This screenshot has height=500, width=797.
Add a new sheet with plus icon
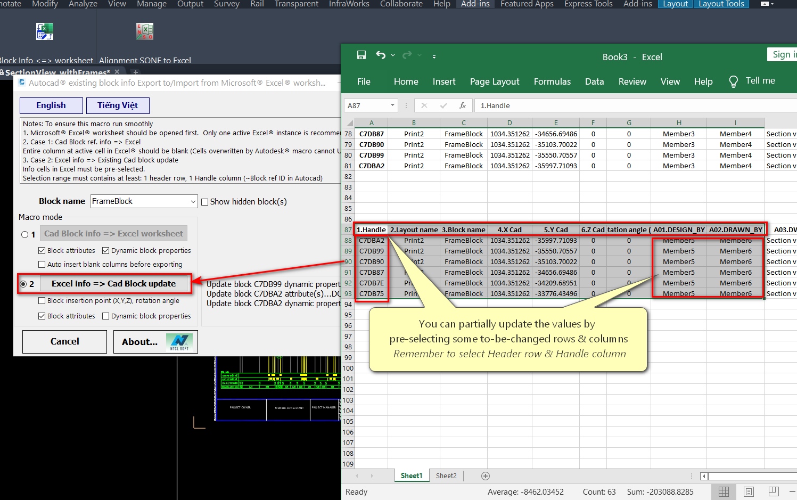[x=485, y=476]
